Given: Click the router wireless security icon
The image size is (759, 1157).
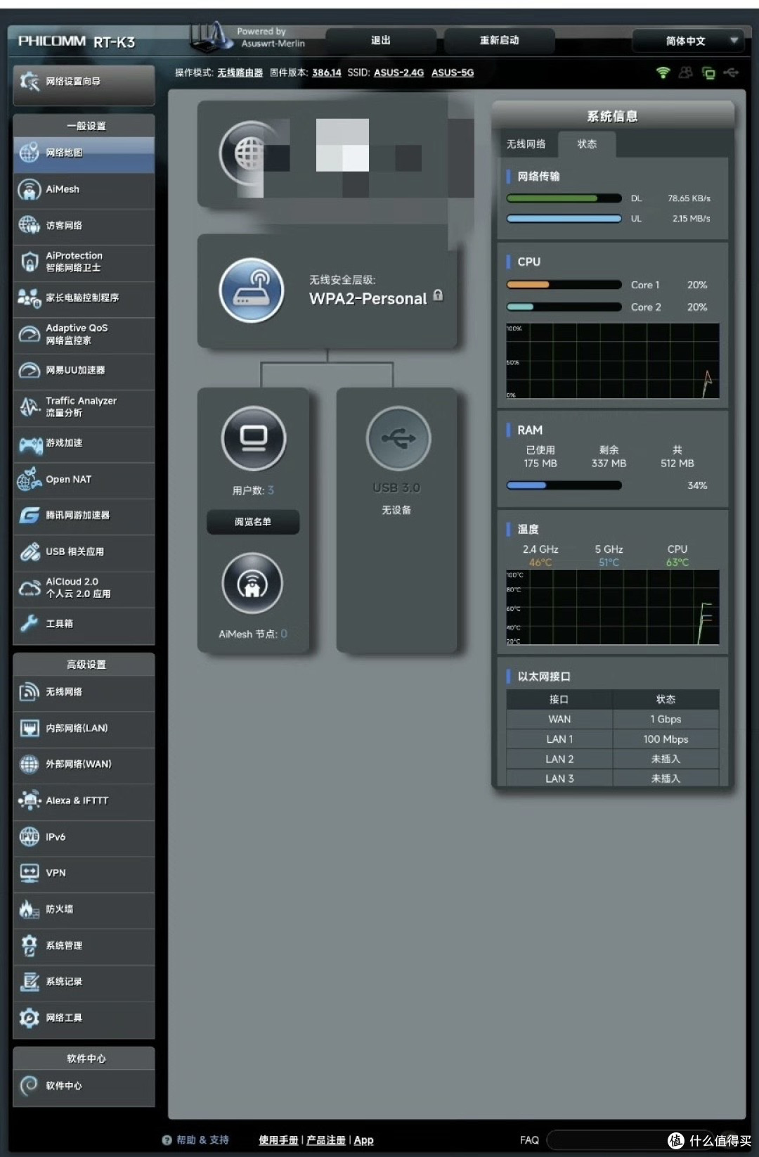Looking at the screenshot, I should pyautogui.click(x=252, y=290).
